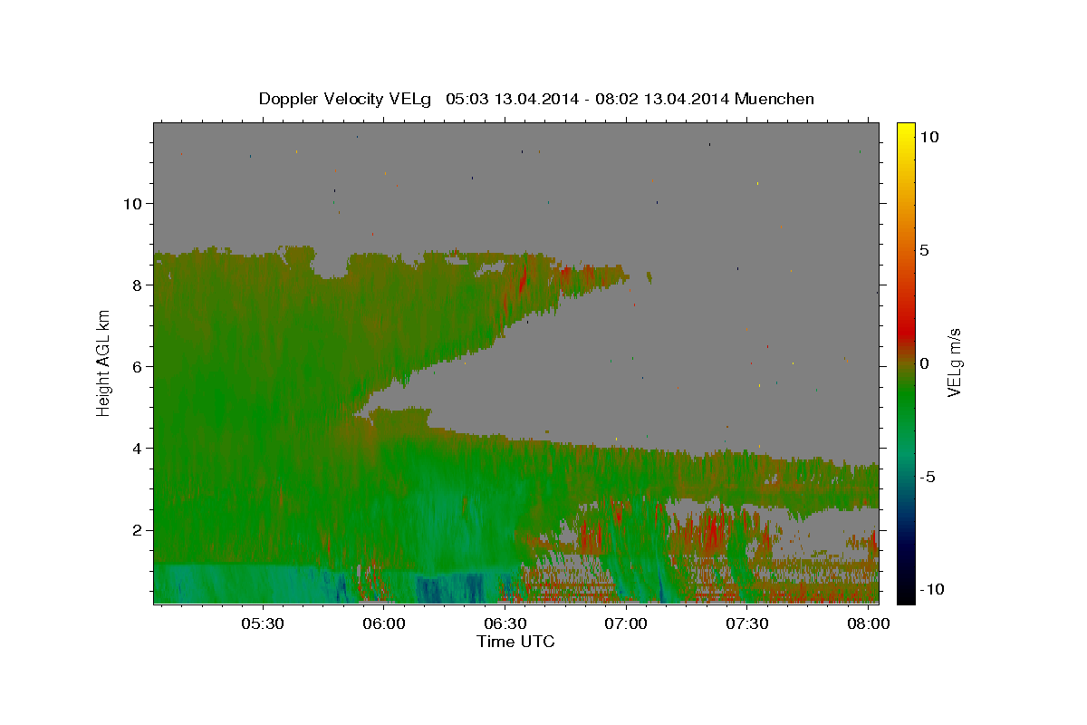Select the 05:30 time tick label

263,624
